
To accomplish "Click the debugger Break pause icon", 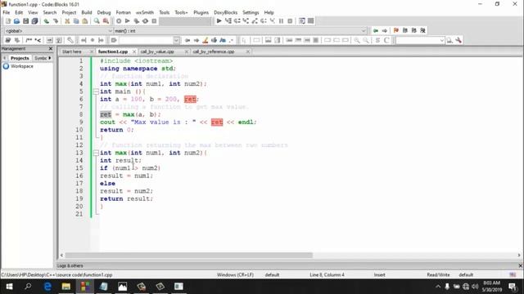I will [281, 21].
